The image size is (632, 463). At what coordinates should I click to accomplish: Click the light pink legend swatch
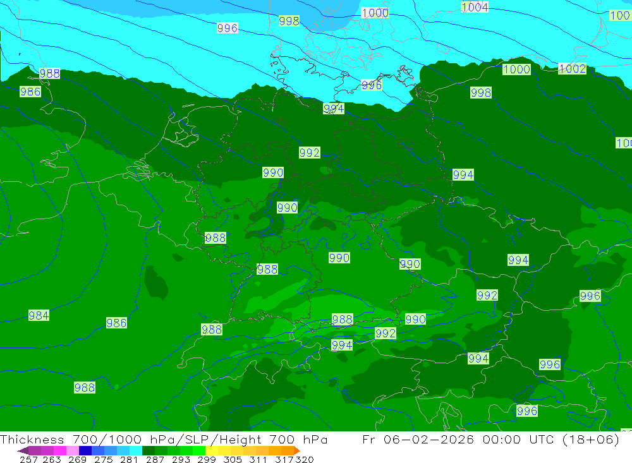(x=73, y=450)
